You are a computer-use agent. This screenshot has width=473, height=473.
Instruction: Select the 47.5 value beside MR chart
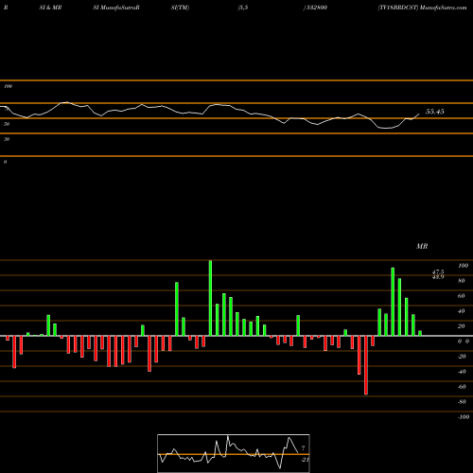coord(438,272)
